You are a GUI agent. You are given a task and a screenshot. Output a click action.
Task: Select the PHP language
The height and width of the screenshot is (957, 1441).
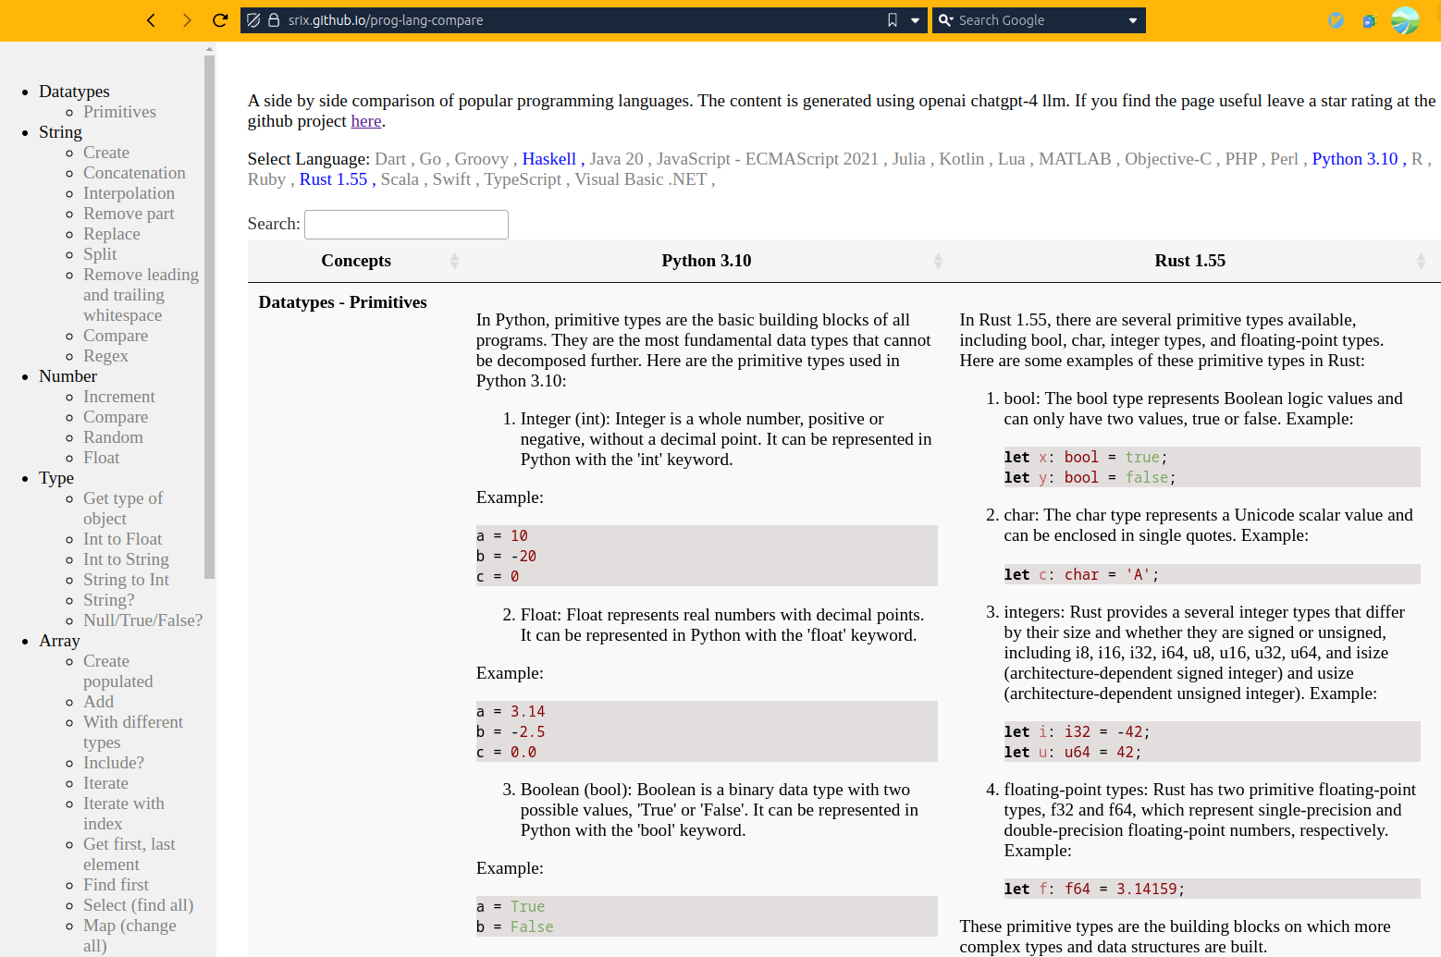point(1241,159)
